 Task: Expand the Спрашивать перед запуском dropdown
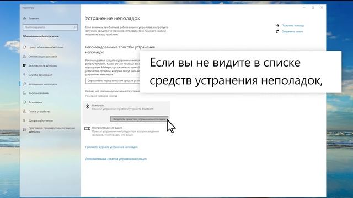point(113,81)
